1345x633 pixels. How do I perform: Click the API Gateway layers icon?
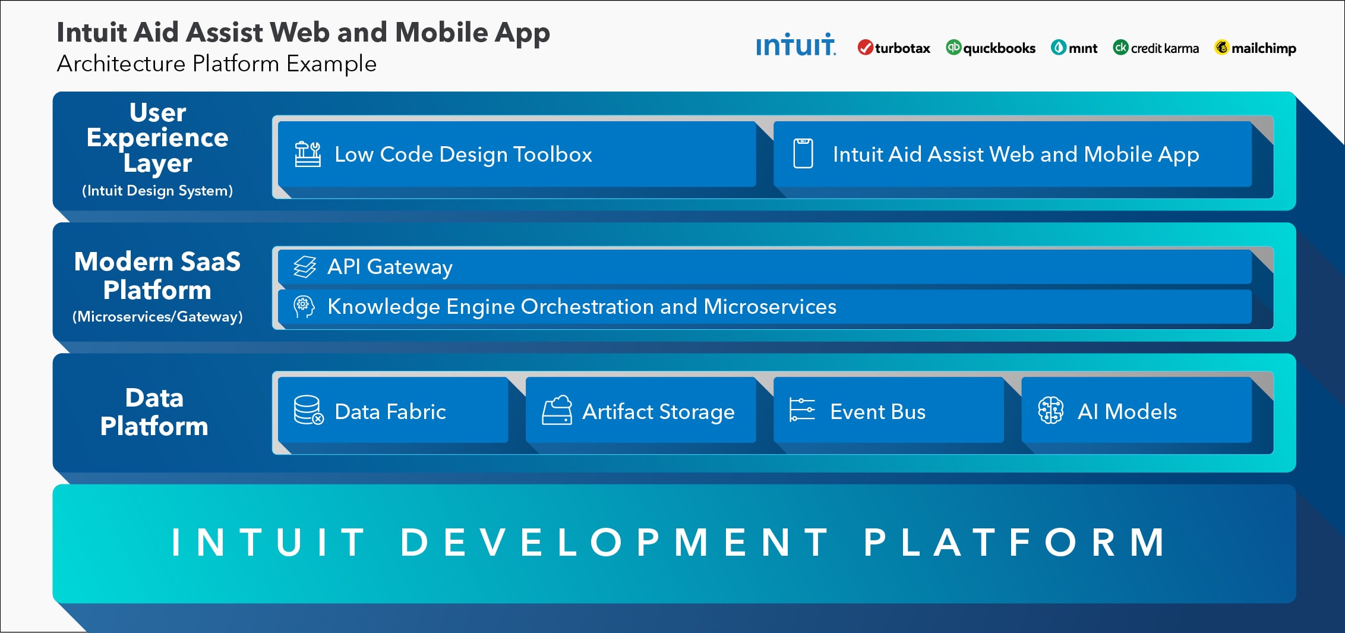pos(305,267)
